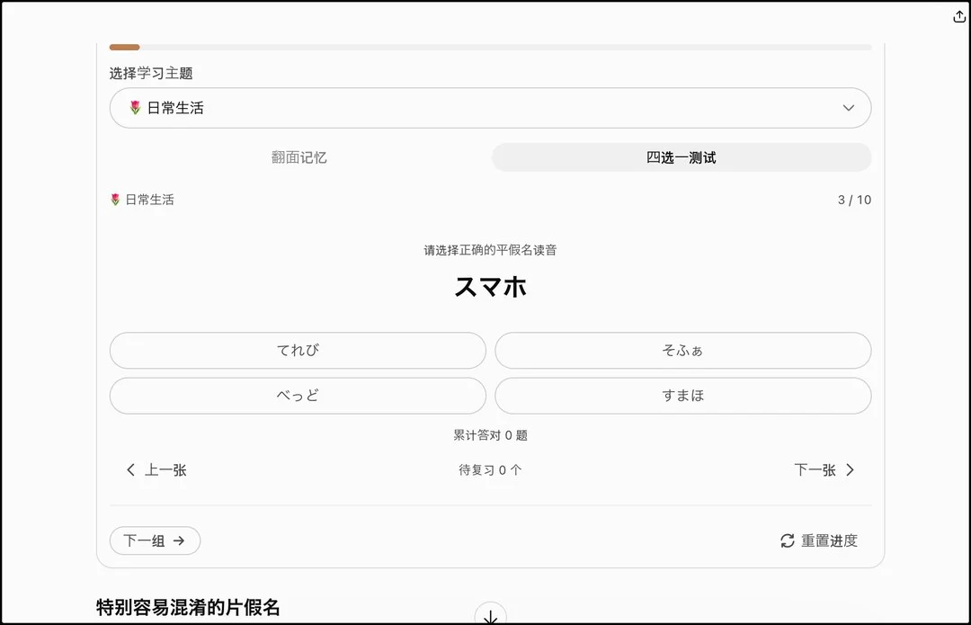Click the refresh icon beside 重置进度
This screenshot has height=625, width=971.
(787, 540)
